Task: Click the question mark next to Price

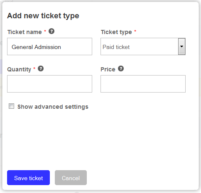Action: pyautogui.click(x=121, y=68)
